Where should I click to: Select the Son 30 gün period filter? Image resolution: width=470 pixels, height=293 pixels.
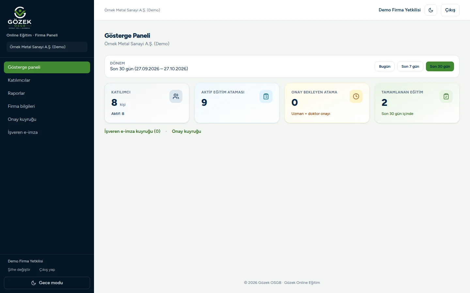click(x=440, y=66)
